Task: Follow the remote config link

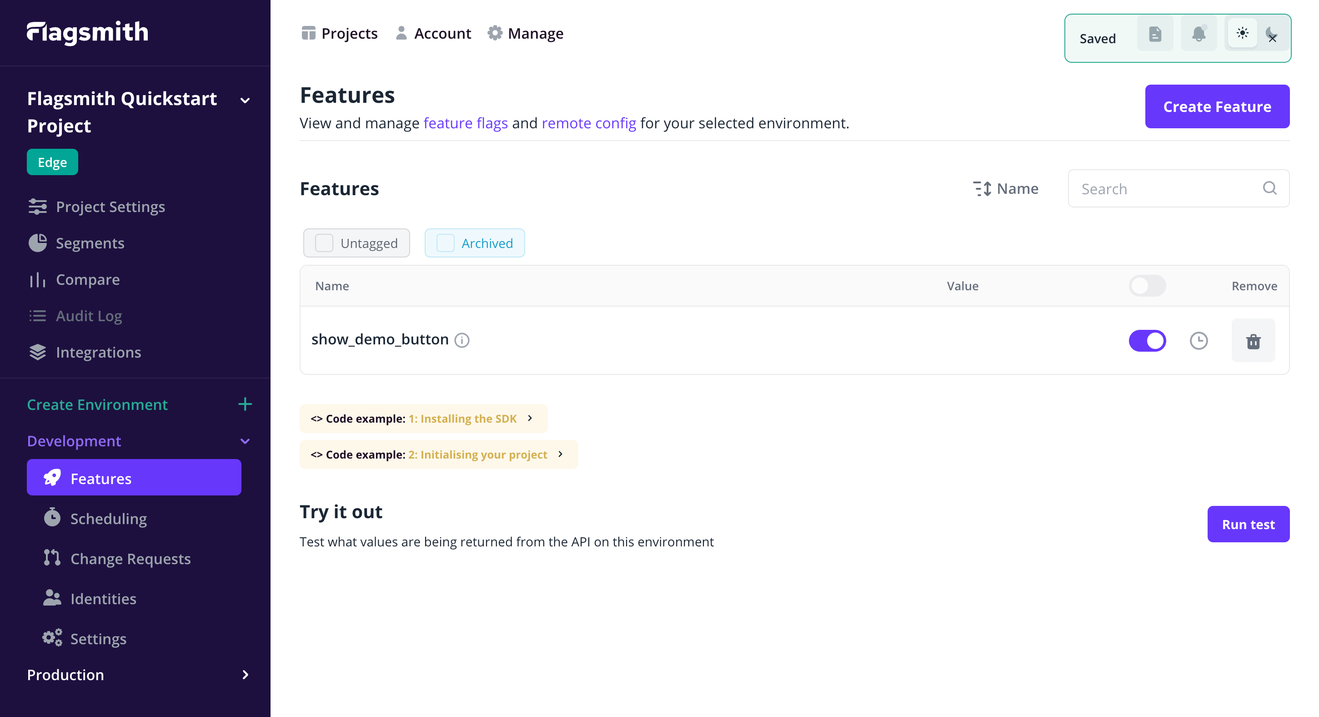Action: pyautogui.click(x=589, y=123)
